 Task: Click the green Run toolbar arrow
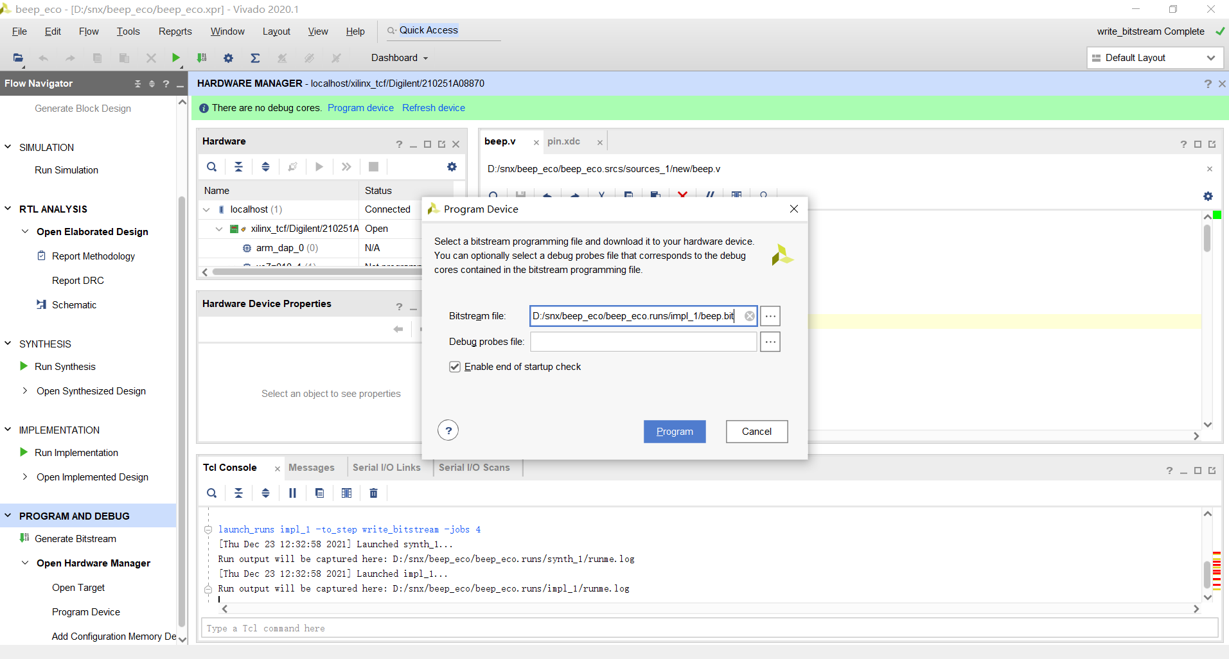175,58
